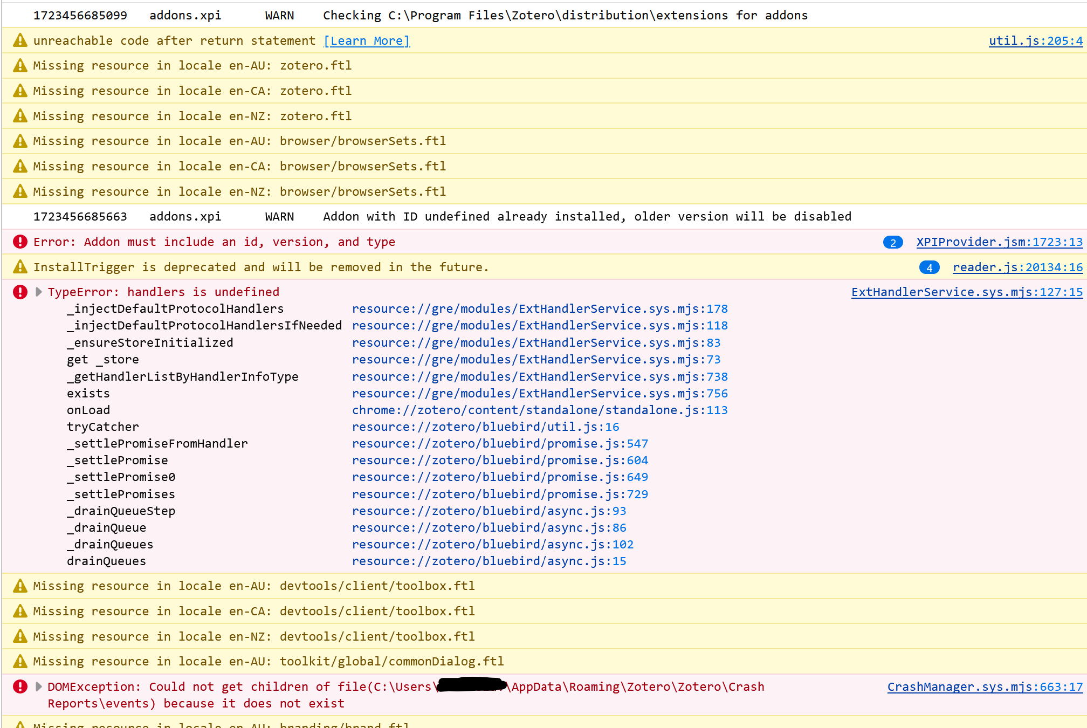The image size is (1087, 728).
Task: Click warning icon beside en-AU zotero.ftl message
Action: point(20,66)
